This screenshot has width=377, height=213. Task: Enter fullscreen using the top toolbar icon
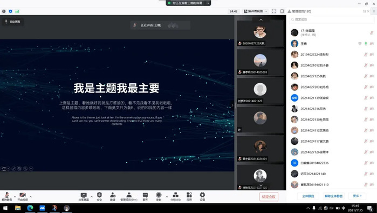point(274,11)
